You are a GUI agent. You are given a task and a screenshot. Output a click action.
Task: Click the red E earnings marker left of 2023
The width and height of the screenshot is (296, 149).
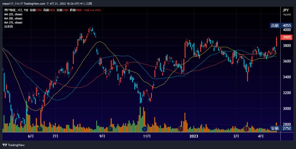(x=181, y=129)
